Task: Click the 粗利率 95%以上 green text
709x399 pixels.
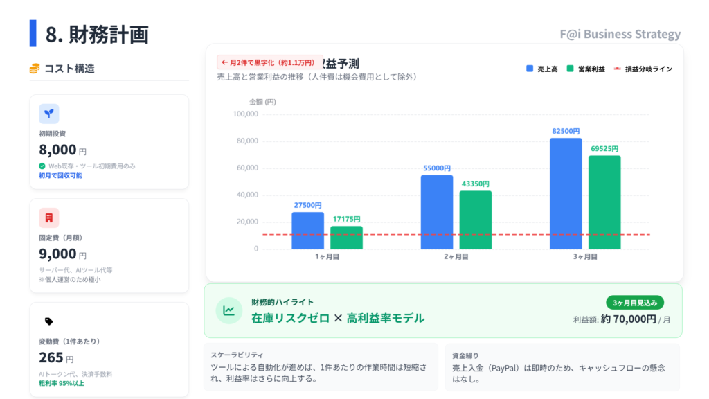Action: pos(60,383)
